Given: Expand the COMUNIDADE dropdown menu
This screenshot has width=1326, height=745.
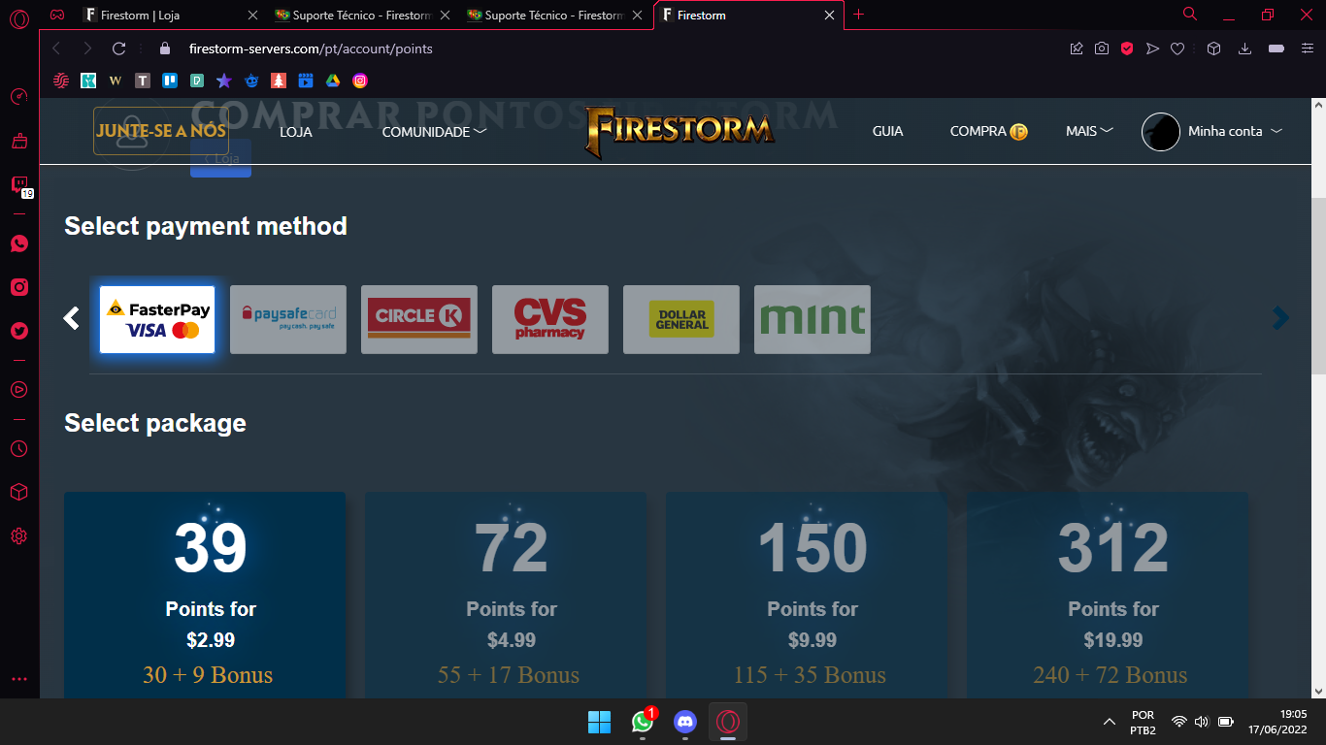Looking at the screenshot, I should pyautogui.click(x=434, y=131).
